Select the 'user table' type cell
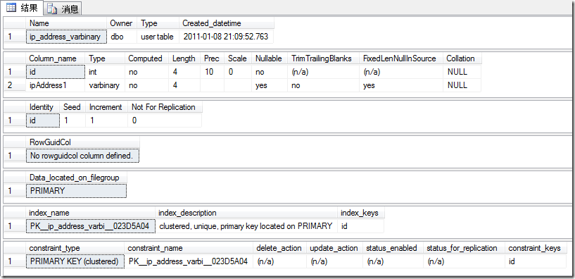Screen dimensions: 575x279 point(158,37)
